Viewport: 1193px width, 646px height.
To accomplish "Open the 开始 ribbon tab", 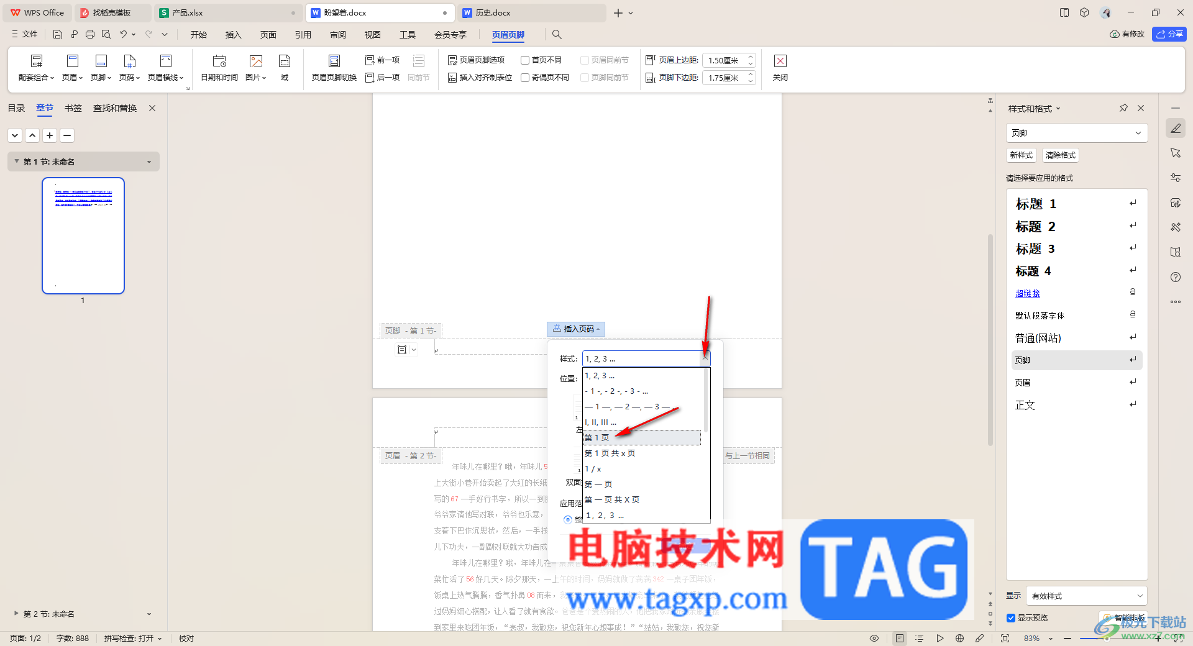I will coord(199,35).
